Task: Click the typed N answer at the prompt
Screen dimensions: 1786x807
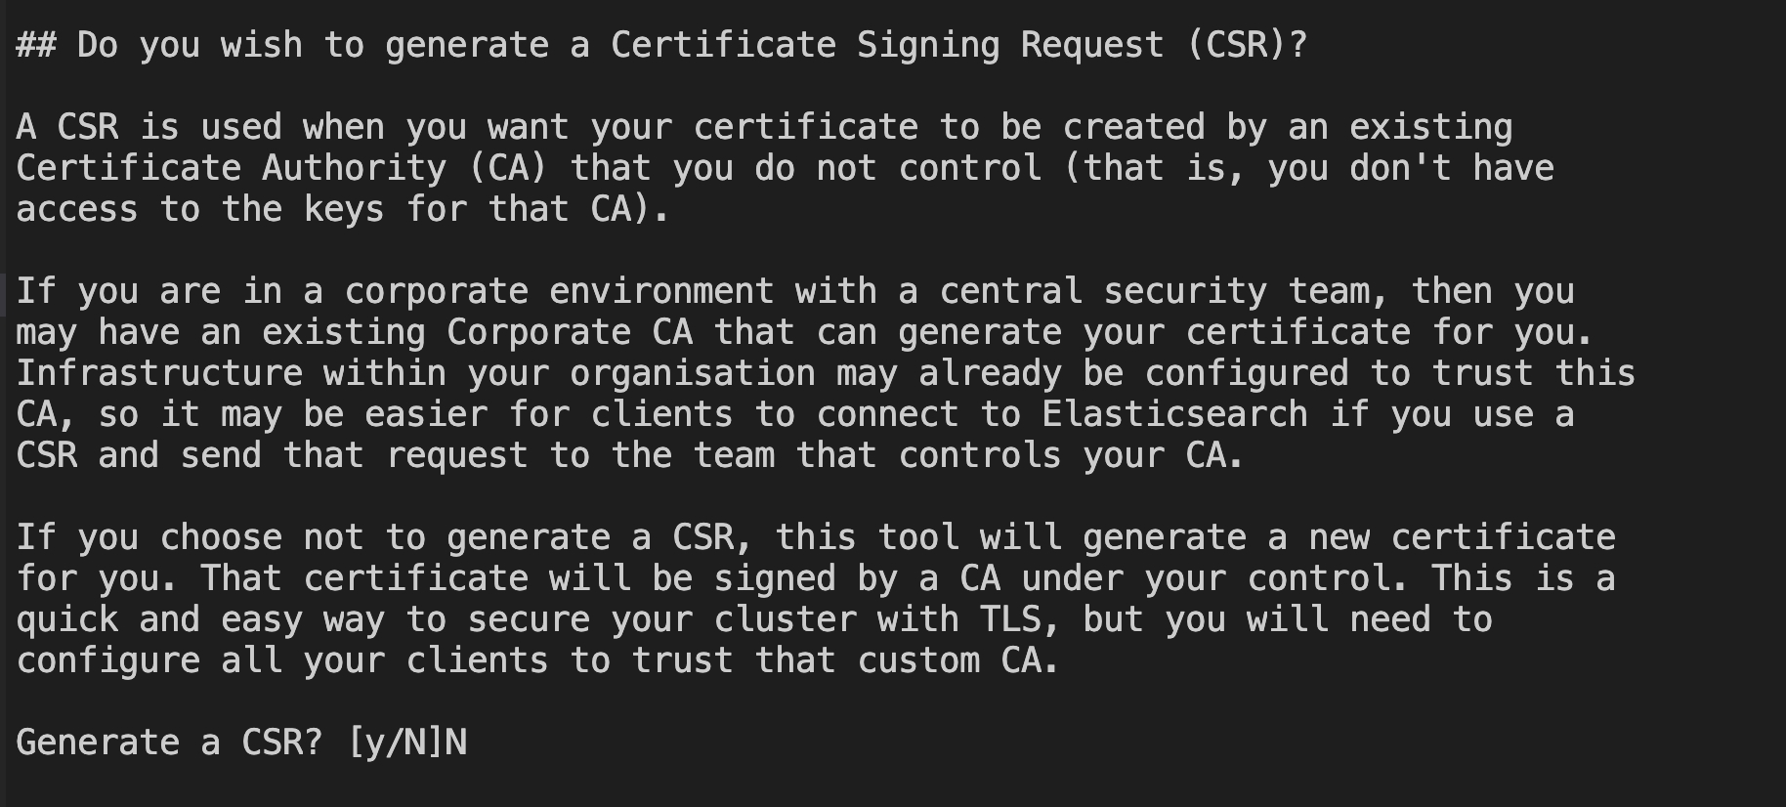Action: tap(456, 743)
